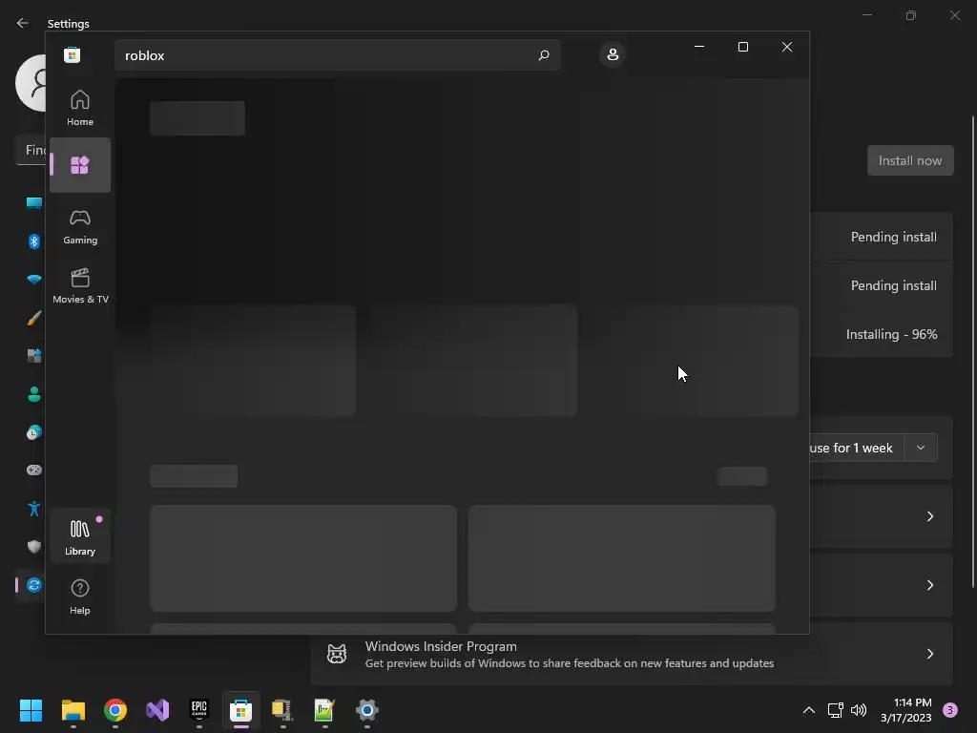This screenshot has height=733, width=977.
Task: Open Accessibility category in Settings sidebar
Action: coord(34,509)
